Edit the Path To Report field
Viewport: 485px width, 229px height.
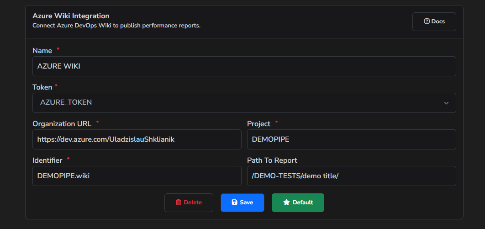click(x=351, y=176)
